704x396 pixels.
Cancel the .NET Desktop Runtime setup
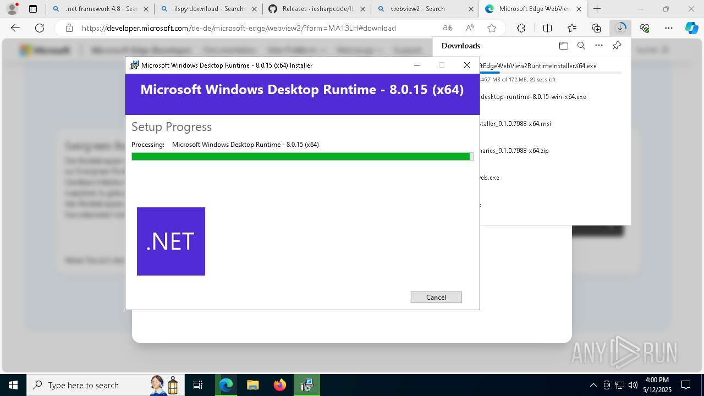[x=436, y=297]
